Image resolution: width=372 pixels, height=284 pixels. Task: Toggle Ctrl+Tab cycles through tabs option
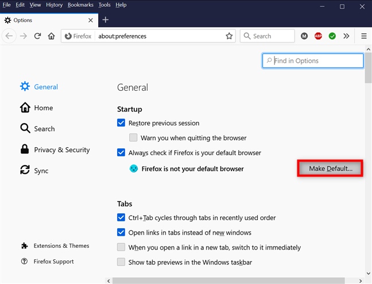pos(121,217)
